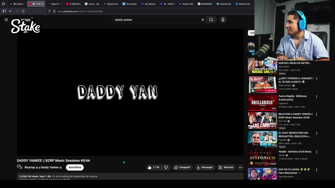Open the AKA Dodito channel name
The image size is (335, 188).
pyautogui.click(x=284, y=67)
